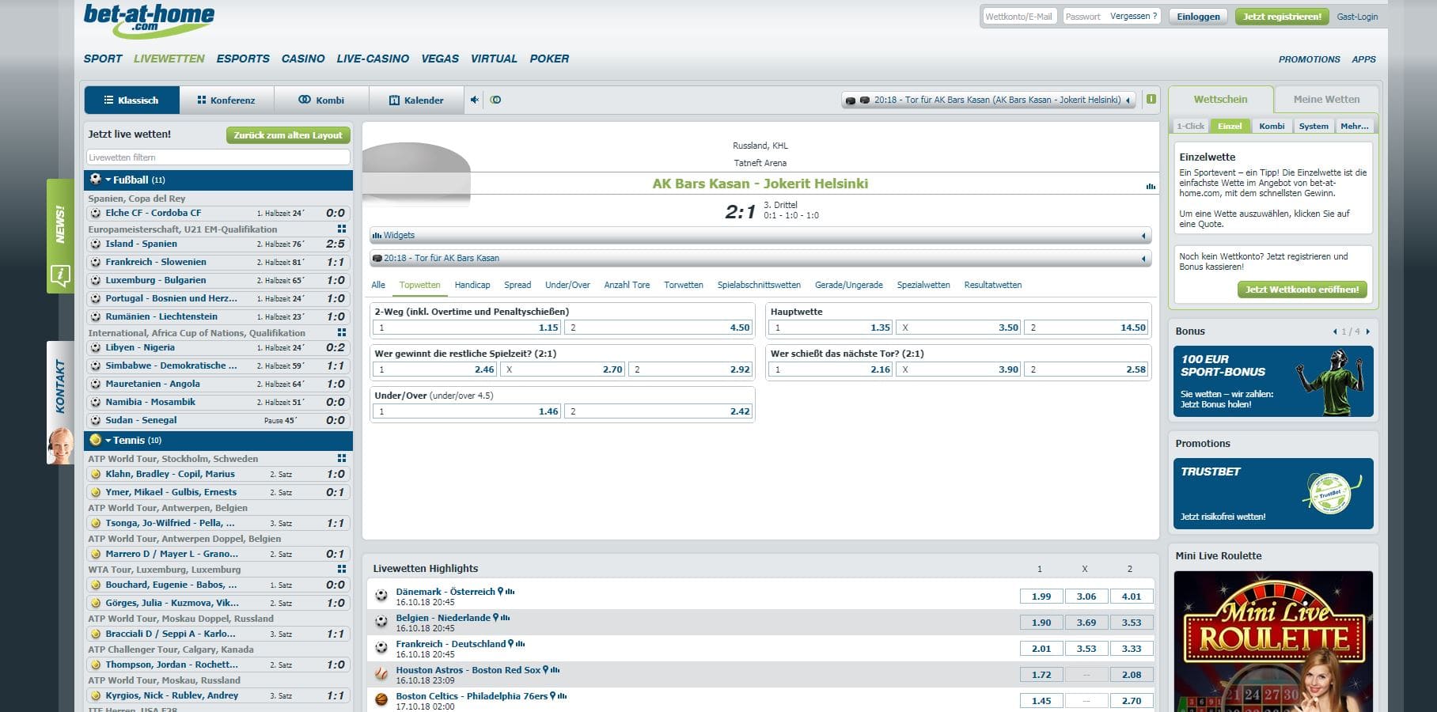This screenshot has width=1437, height=712.
Task: Open conference grid icon for WTA Luxemburg
Action: [x=342, y=570]
